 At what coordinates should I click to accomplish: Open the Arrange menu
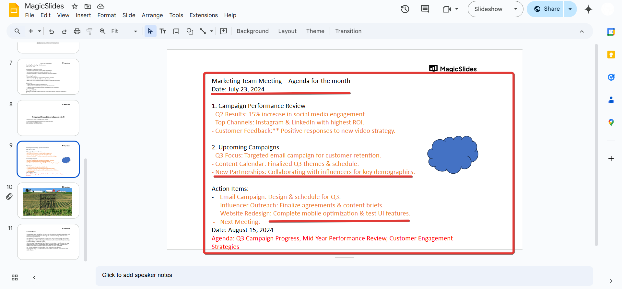[152, 15]
